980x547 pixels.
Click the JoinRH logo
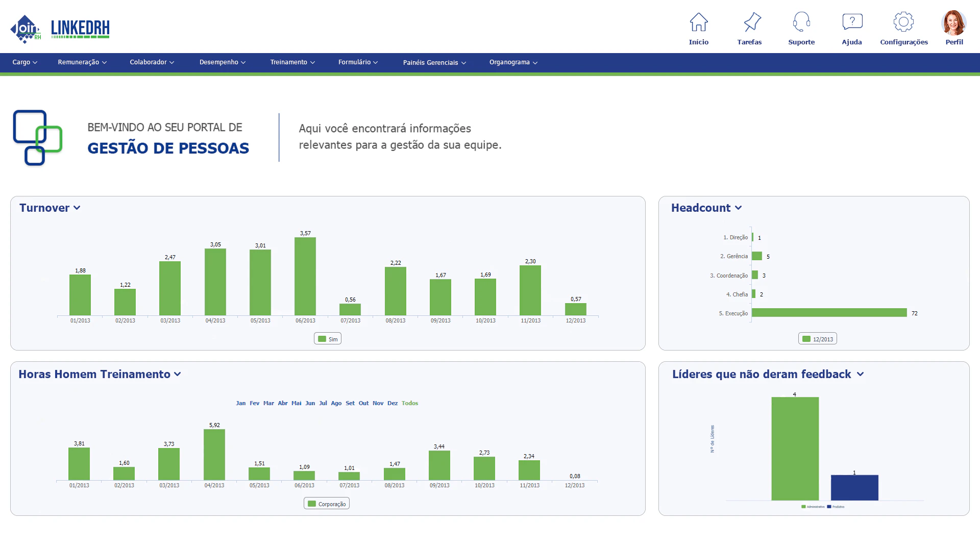(26, 29)
